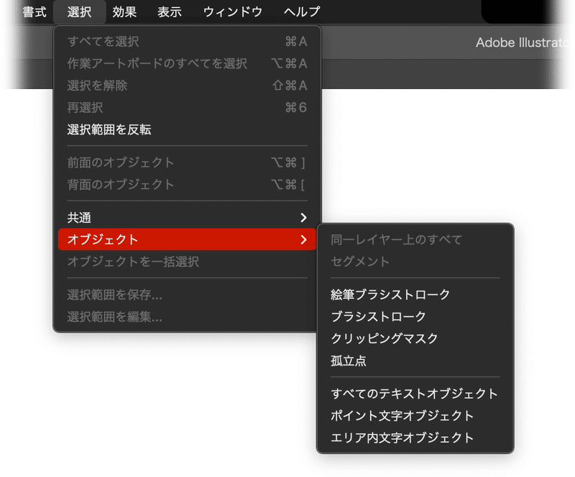
Task: Choose ポイント文字オブジェクト in submenu
Action: [415, 416]
